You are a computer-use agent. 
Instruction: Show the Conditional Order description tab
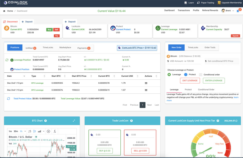click(206, 90)
